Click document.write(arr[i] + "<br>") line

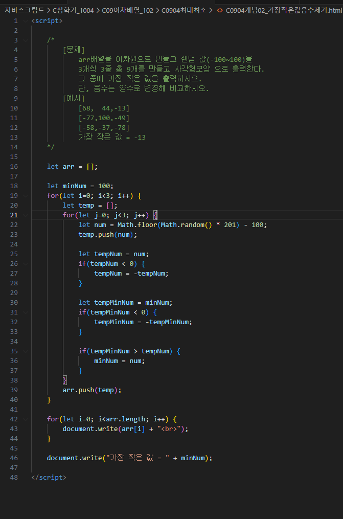125,428
